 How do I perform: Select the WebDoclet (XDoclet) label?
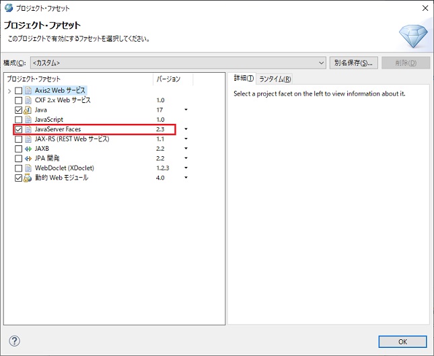(65, 168)
